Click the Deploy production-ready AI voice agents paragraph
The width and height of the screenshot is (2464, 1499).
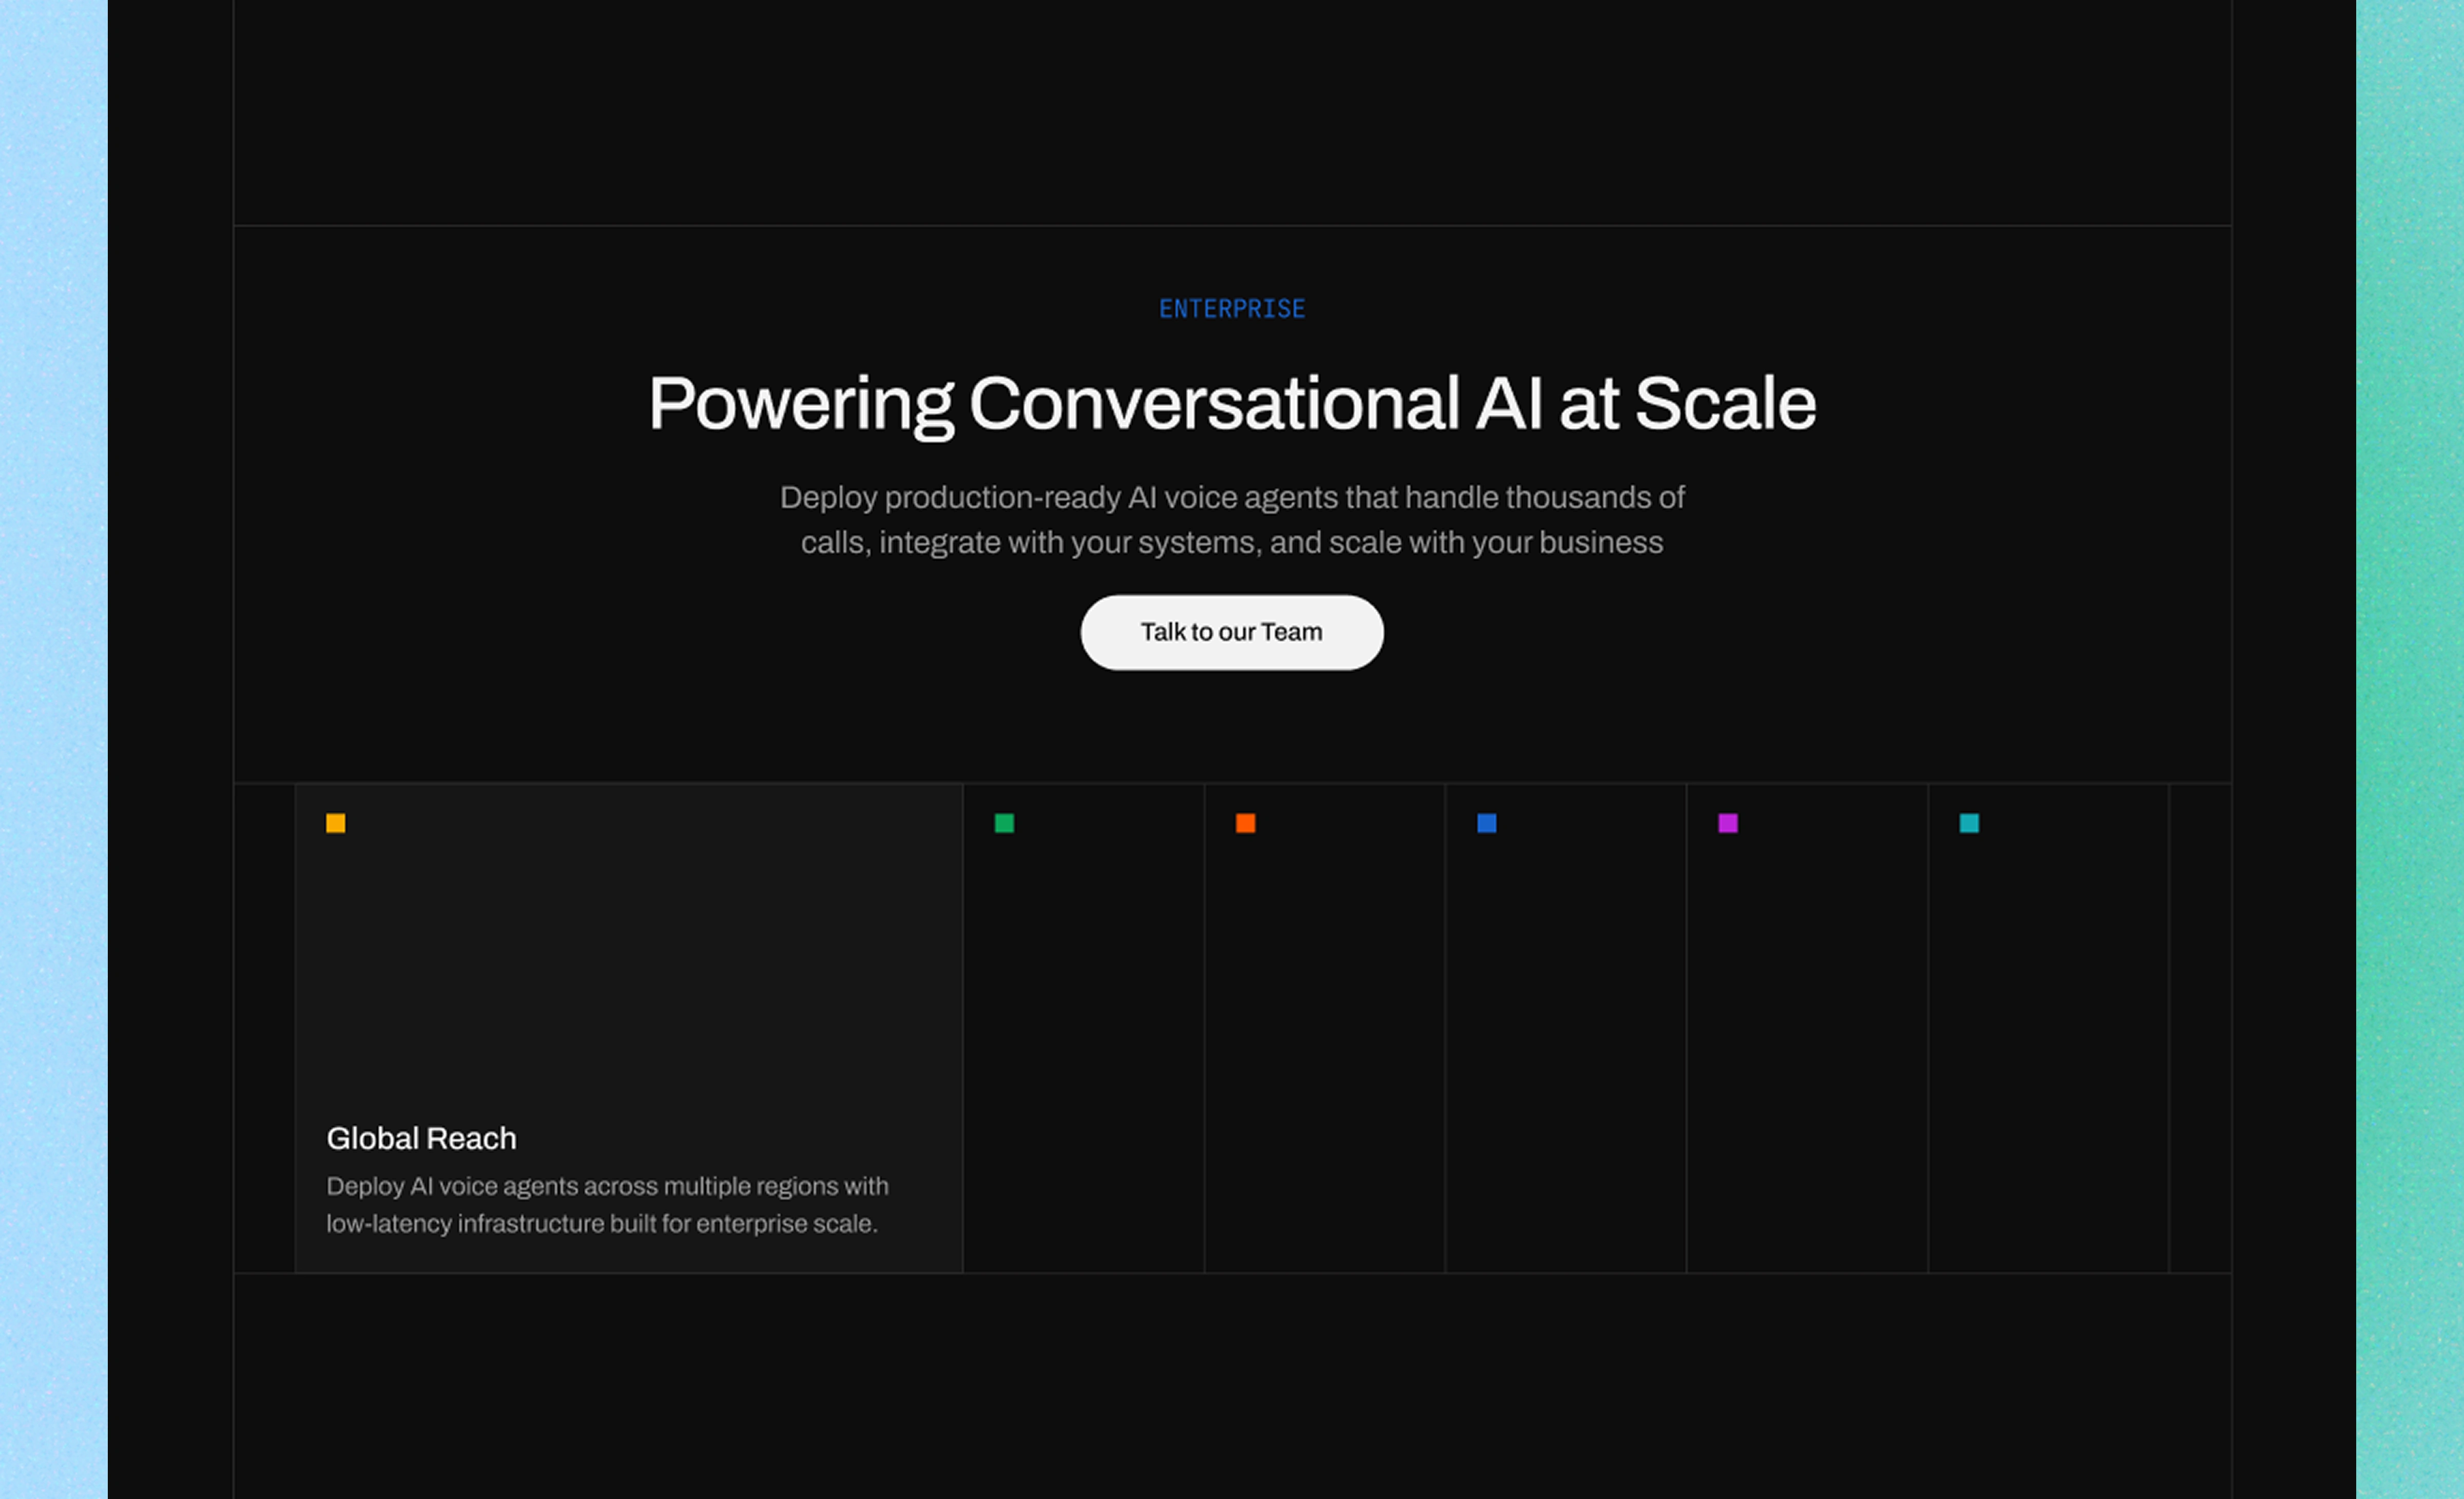click(x=1231, y=520)
